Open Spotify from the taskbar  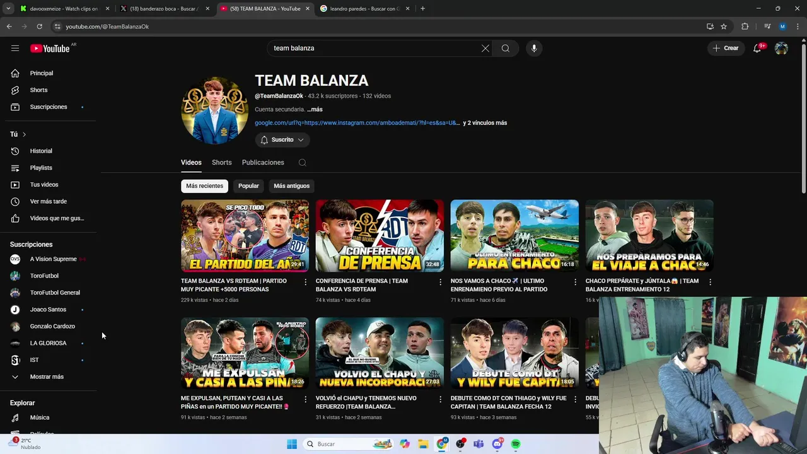(516, 444)
